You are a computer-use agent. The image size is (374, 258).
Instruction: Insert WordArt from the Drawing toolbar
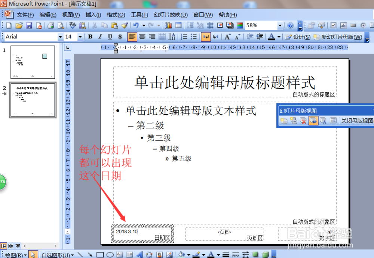coord(139,255)
